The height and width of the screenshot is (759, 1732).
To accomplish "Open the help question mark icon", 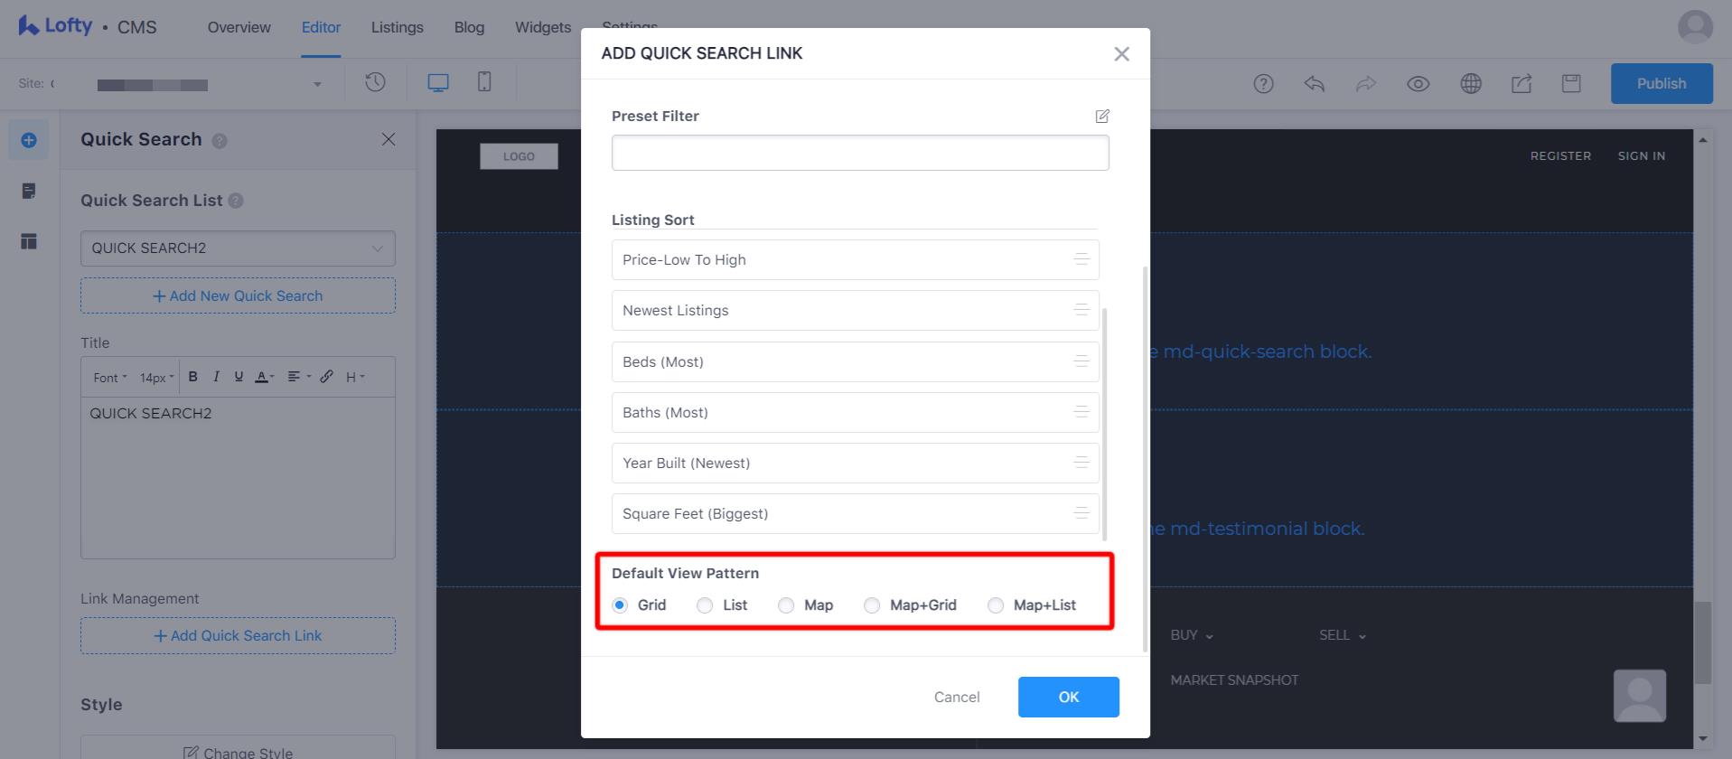I will click(x=1263, y=84).
